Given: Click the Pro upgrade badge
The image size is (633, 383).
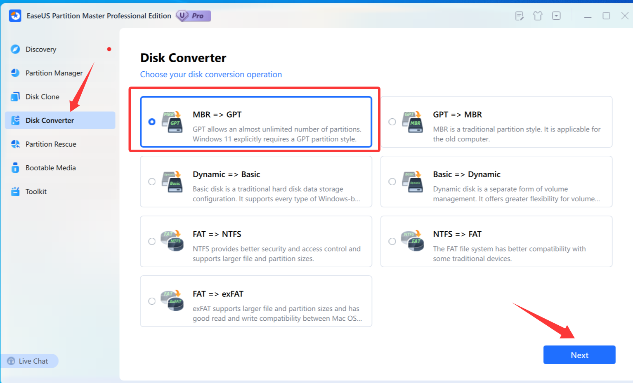Looking at the screenshot, I should click(x=194, y=16).
